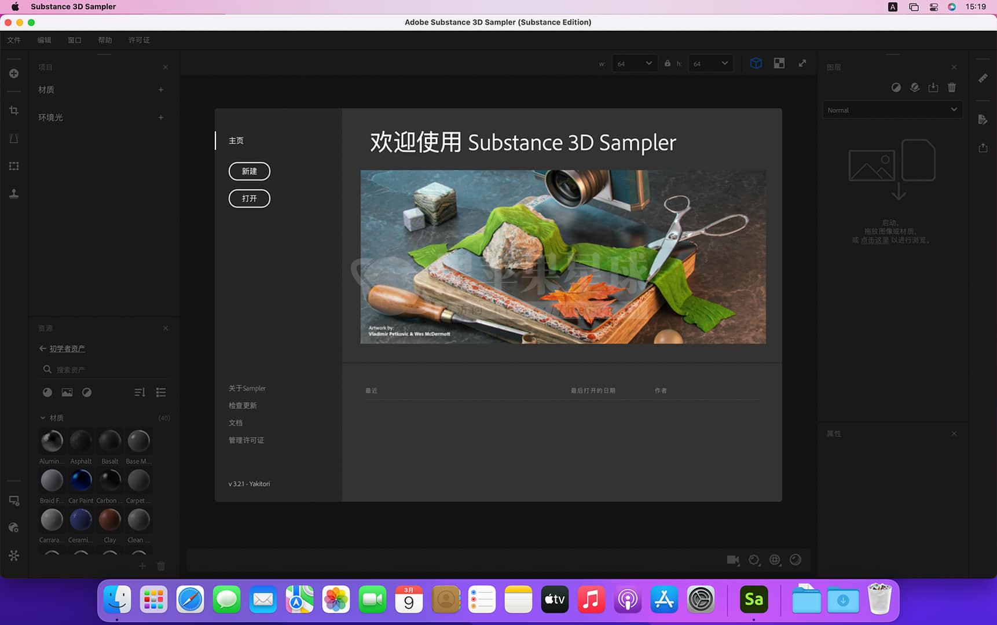Collapse the 材质 section in Resources
Viewport: 997px width, 625px height.
point(42,417)
